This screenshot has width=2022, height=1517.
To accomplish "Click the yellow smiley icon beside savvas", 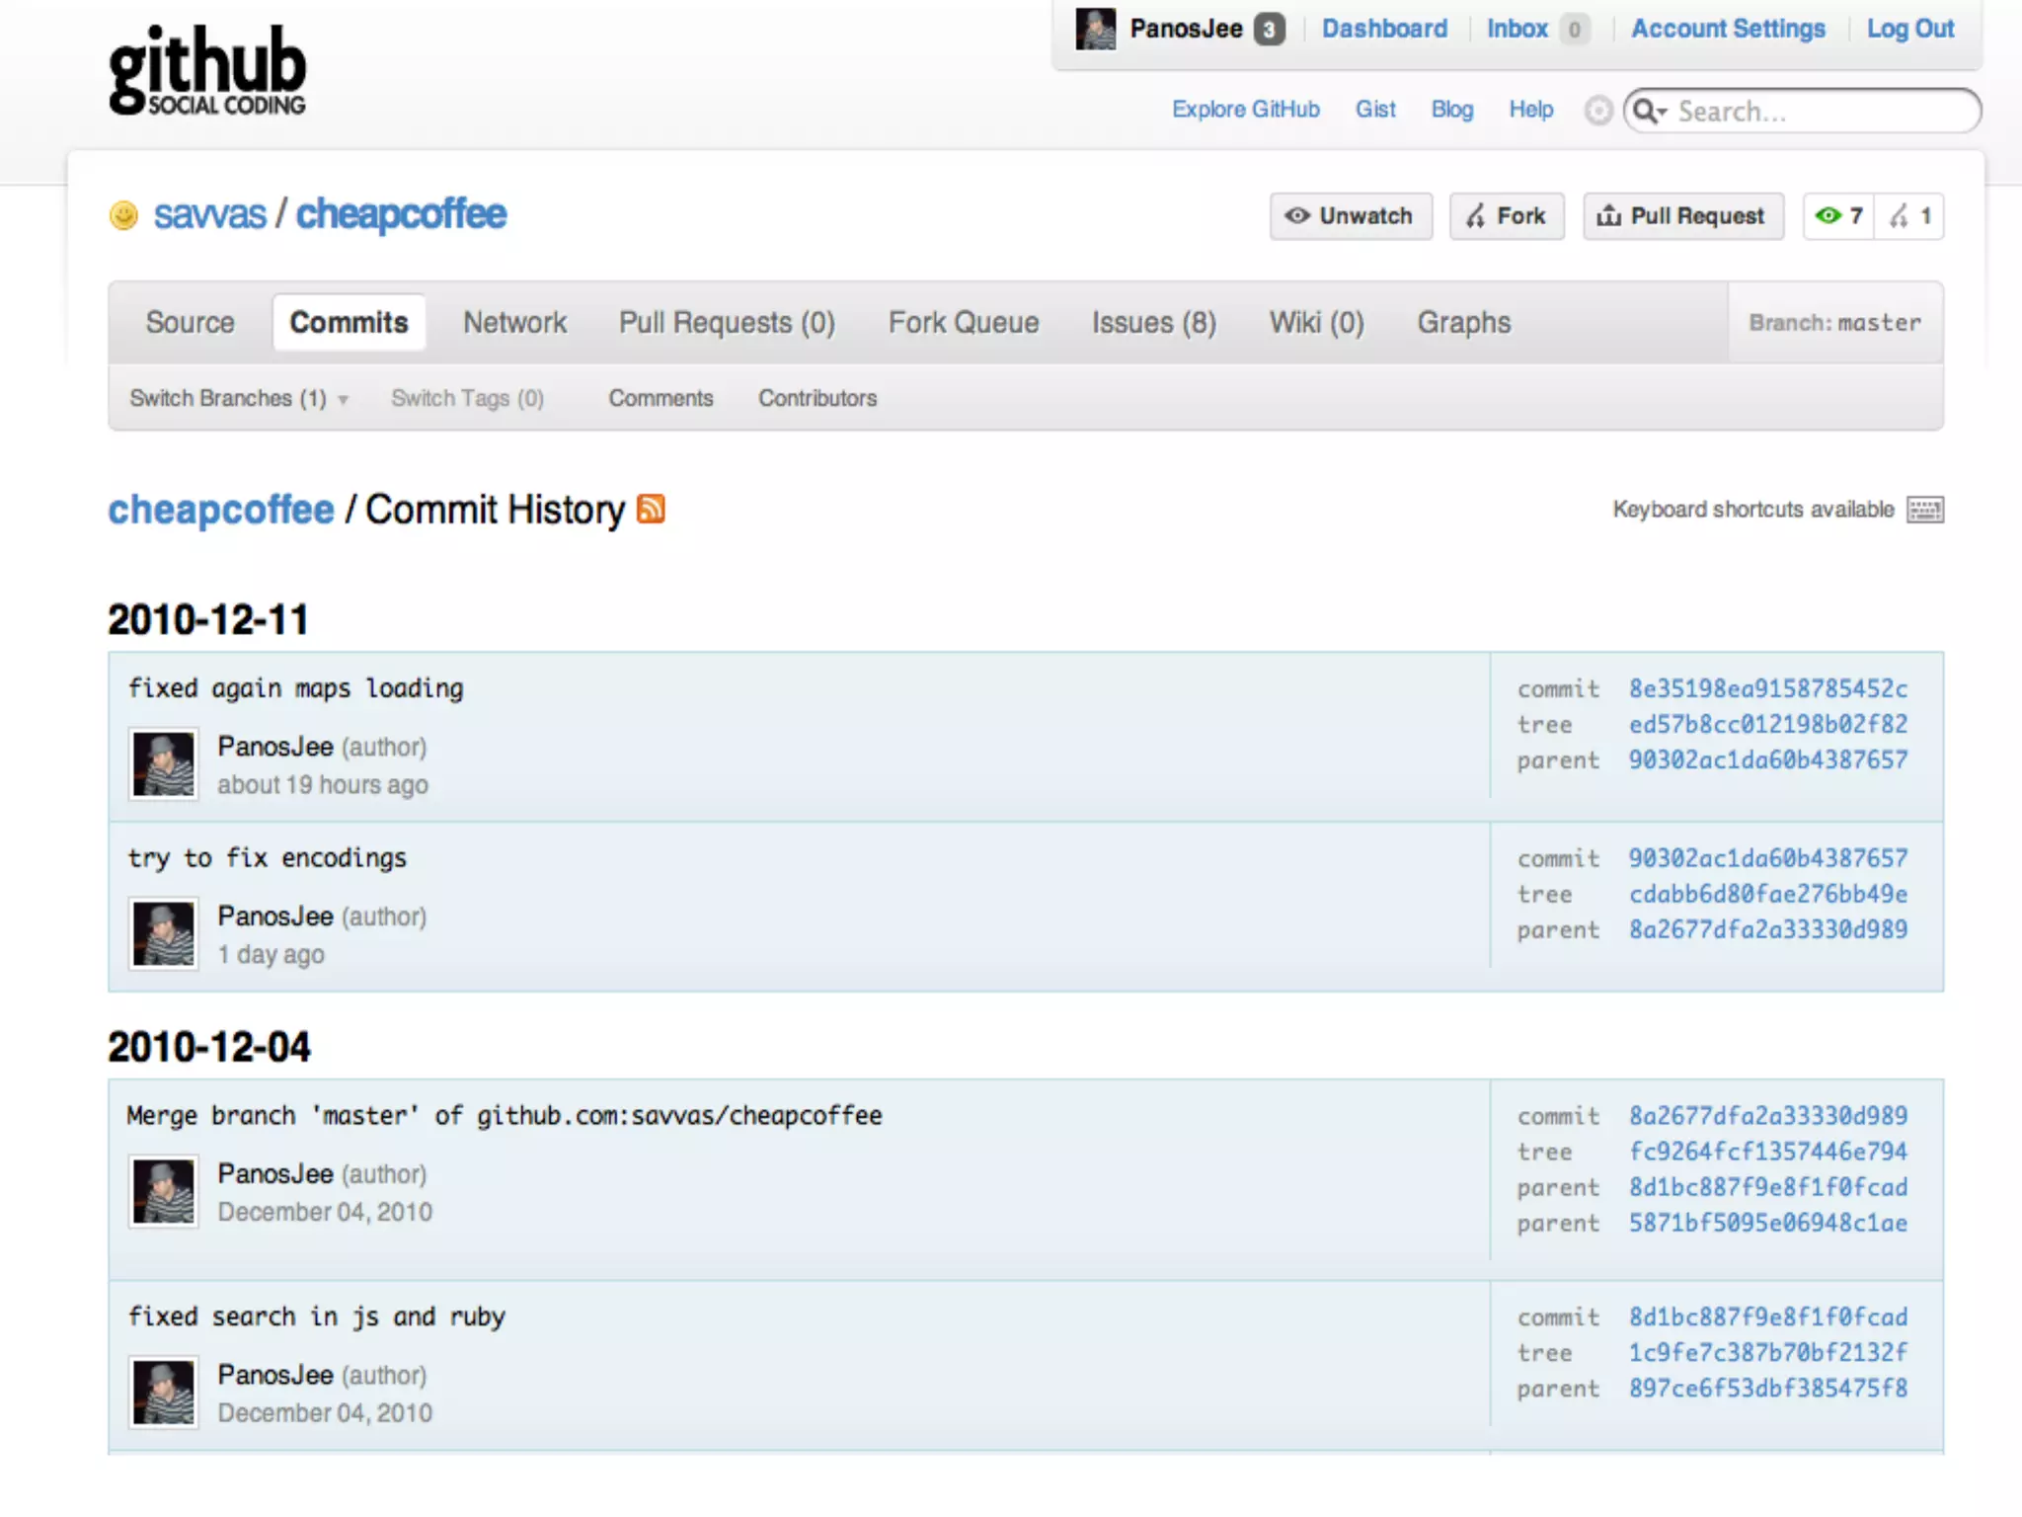I will [x=124, y=214].
